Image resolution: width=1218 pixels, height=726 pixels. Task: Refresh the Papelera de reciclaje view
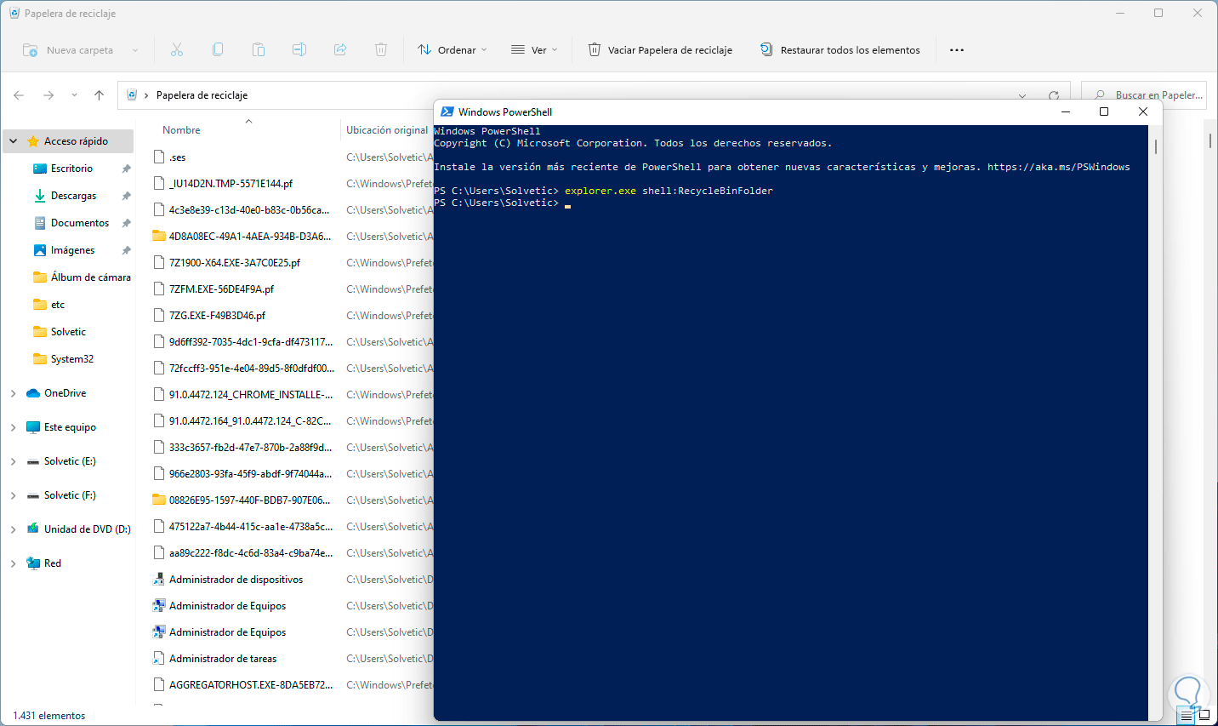pyautogui.click(x=1054, y=95)
